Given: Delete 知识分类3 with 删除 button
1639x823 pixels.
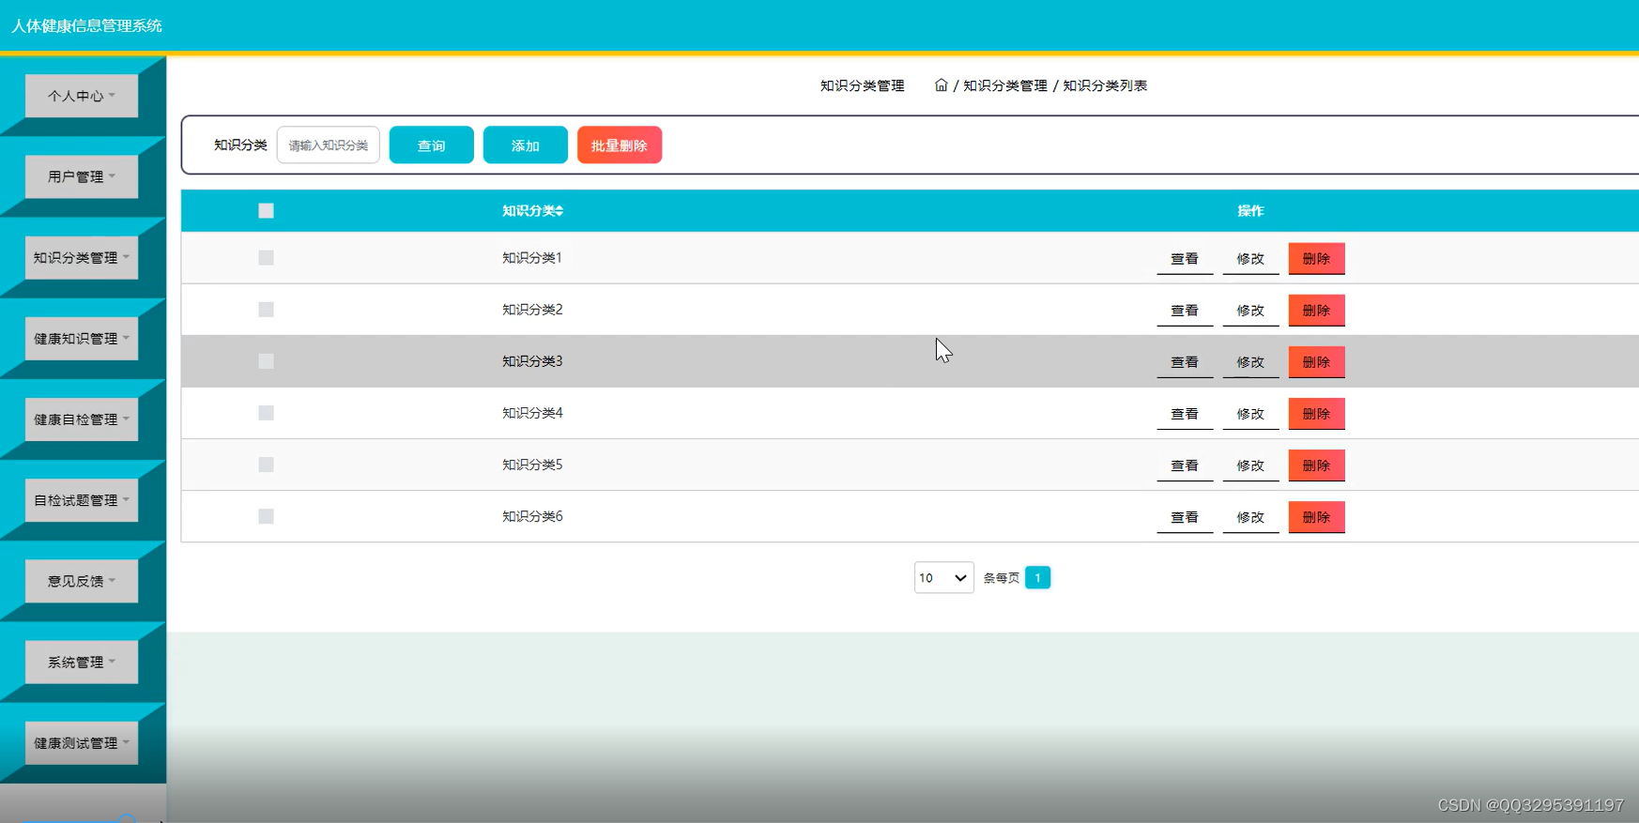Looking at the screenshot, I should (x=1316, y=362).
